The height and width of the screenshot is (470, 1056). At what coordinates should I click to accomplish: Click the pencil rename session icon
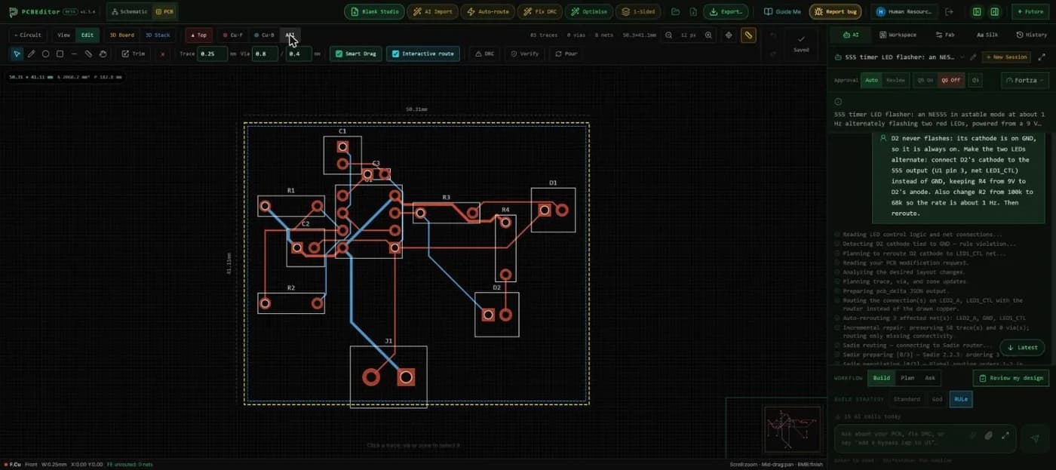[x=972, y=57]
